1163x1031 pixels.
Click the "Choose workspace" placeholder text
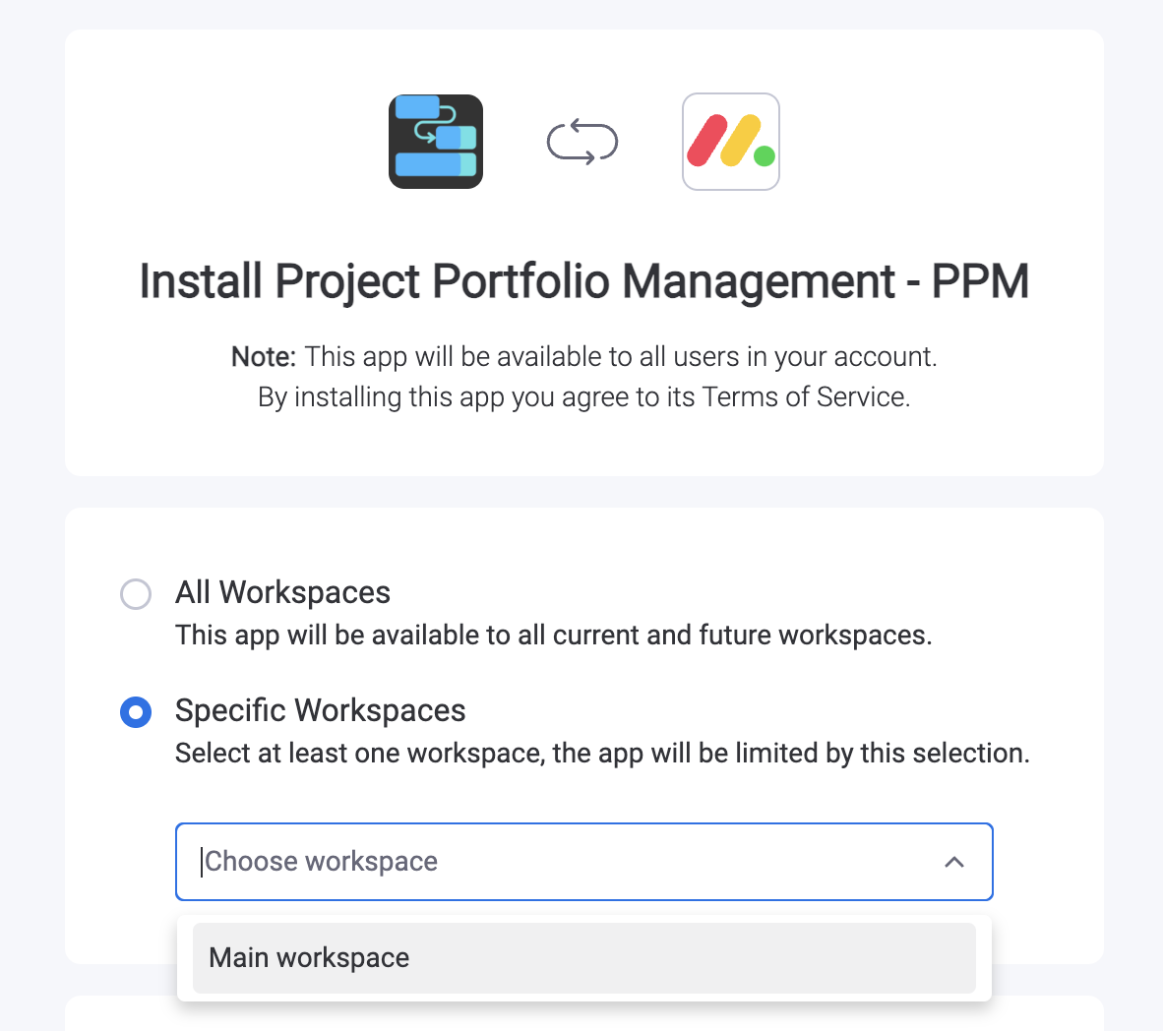click(321, 862)
